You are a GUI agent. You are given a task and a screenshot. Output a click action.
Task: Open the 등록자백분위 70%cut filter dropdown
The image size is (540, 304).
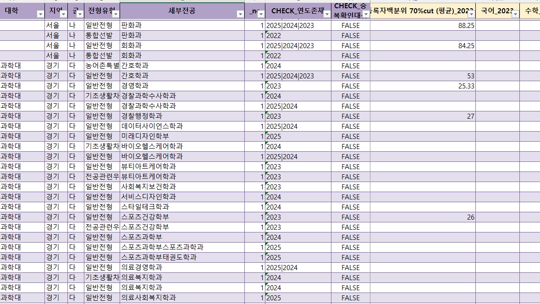point(471,14)
